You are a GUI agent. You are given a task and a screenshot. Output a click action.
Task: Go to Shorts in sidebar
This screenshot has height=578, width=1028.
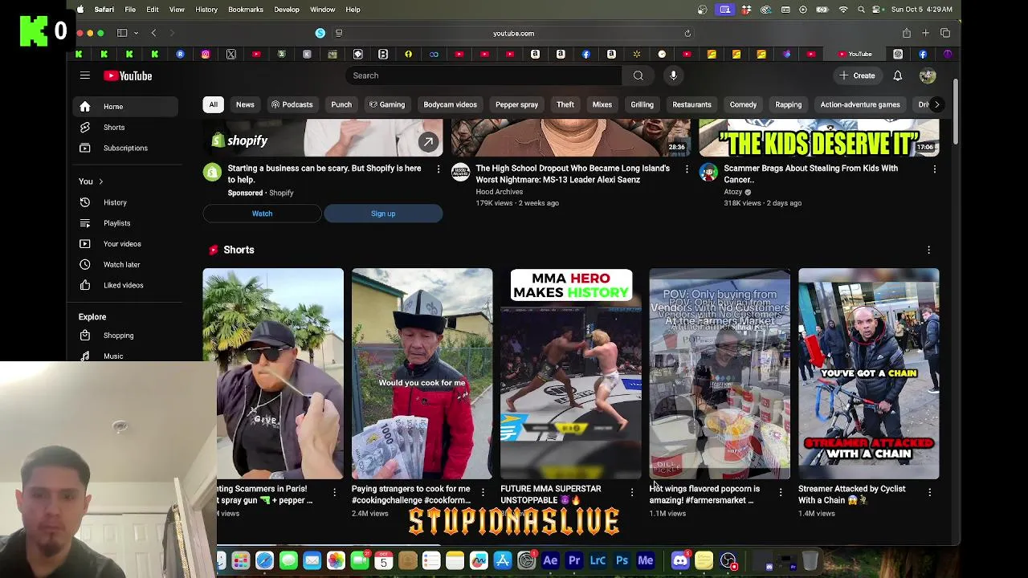[113, 128]
